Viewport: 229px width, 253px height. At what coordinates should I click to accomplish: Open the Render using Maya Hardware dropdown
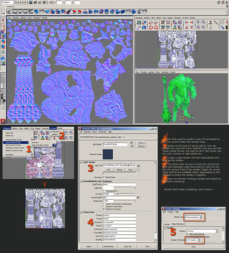point(194,217)
